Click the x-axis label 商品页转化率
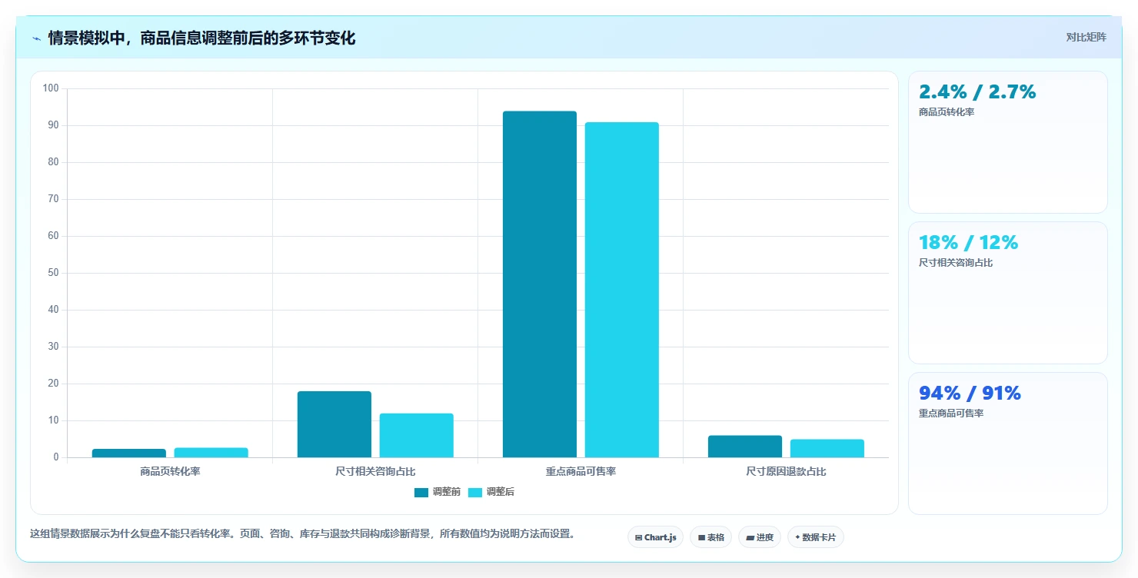 [x=170, y=471]
